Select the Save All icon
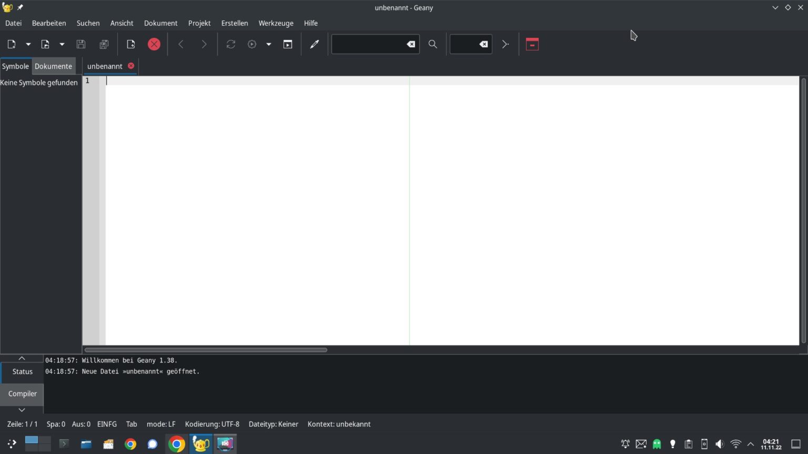This screenshot has width=808, height=454. (x=104, y=44)
